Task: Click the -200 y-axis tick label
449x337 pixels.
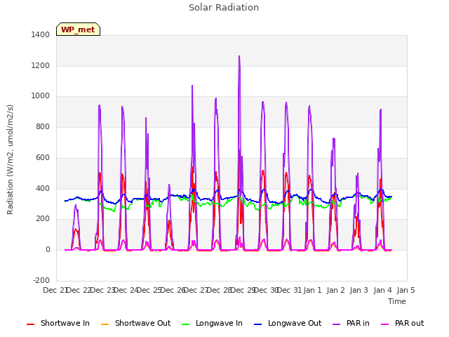Action: tap(41, 280)
